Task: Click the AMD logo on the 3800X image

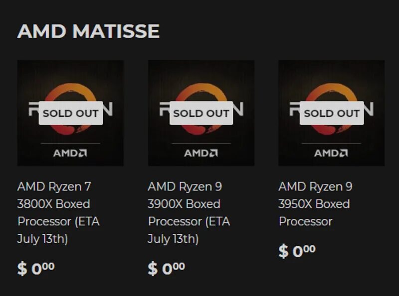Action: (70, 153)
